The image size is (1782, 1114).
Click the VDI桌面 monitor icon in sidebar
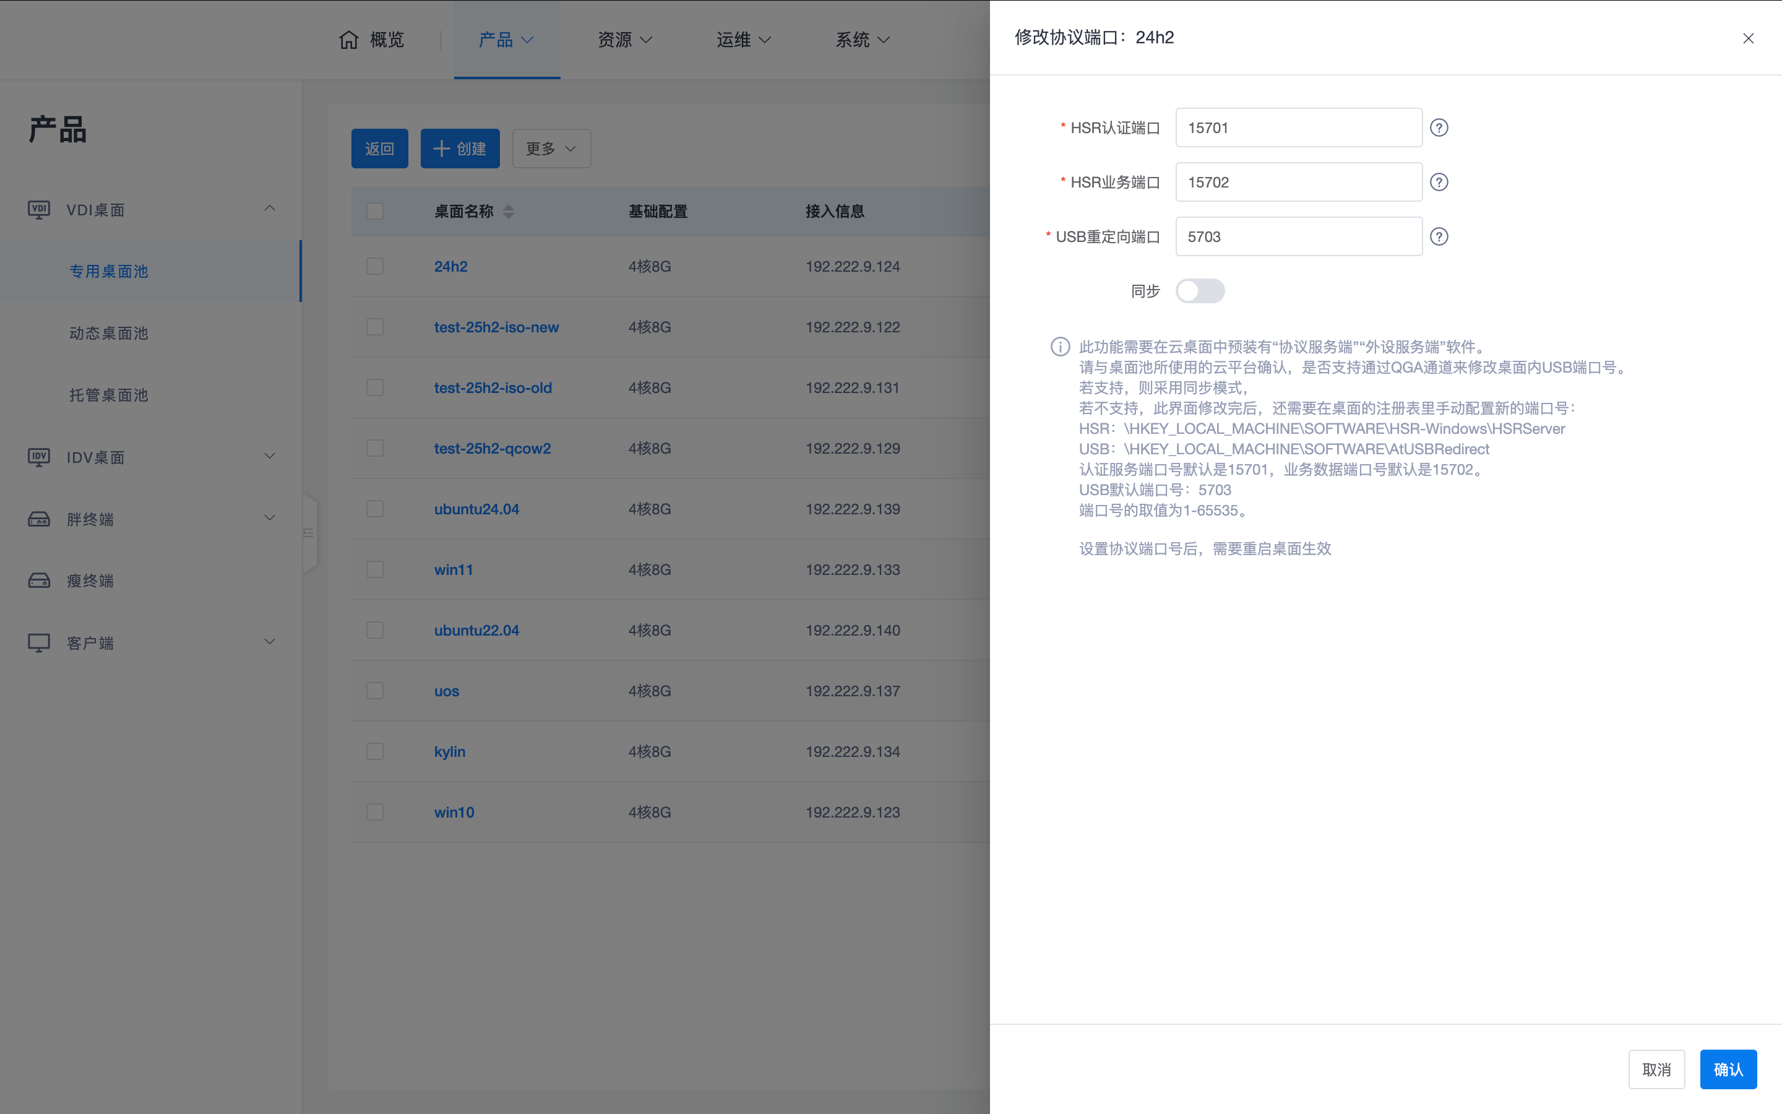[39, 210]
